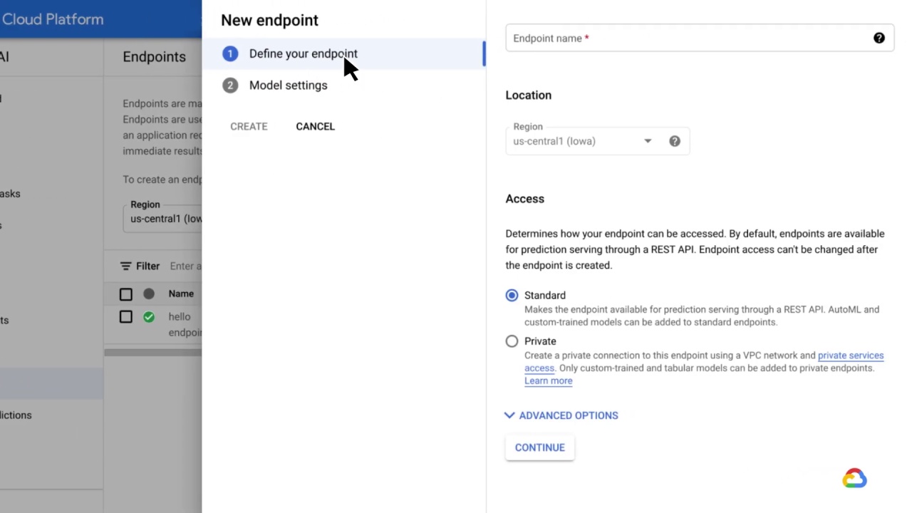This screenshot has width=912, height=513.
Task: Click the step 1 number badge
Action: click(230, 53)
